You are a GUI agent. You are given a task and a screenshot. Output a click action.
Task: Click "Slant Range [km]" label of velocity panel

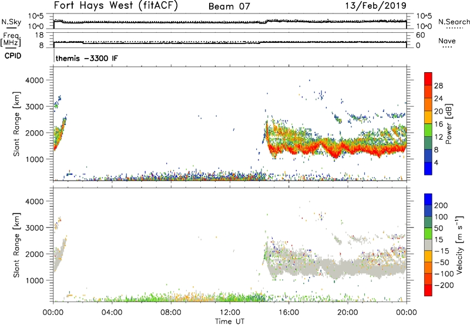click(x=16, y=245)
